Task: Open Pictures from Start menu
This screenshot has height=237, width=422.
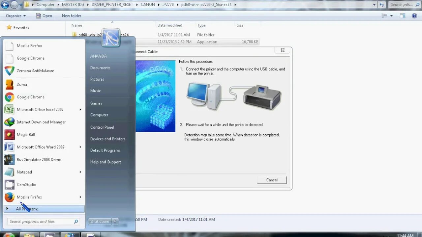Action: pyautogui.click(x=97, y=79)
